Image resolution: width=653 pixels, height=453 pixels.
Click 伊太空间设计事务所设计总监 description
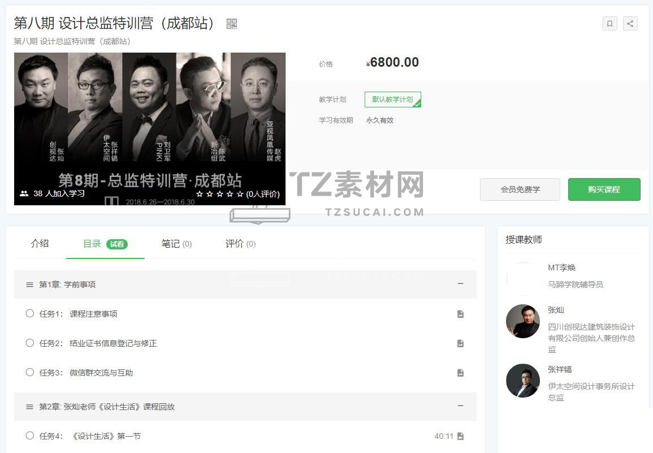tap(591, 392)
